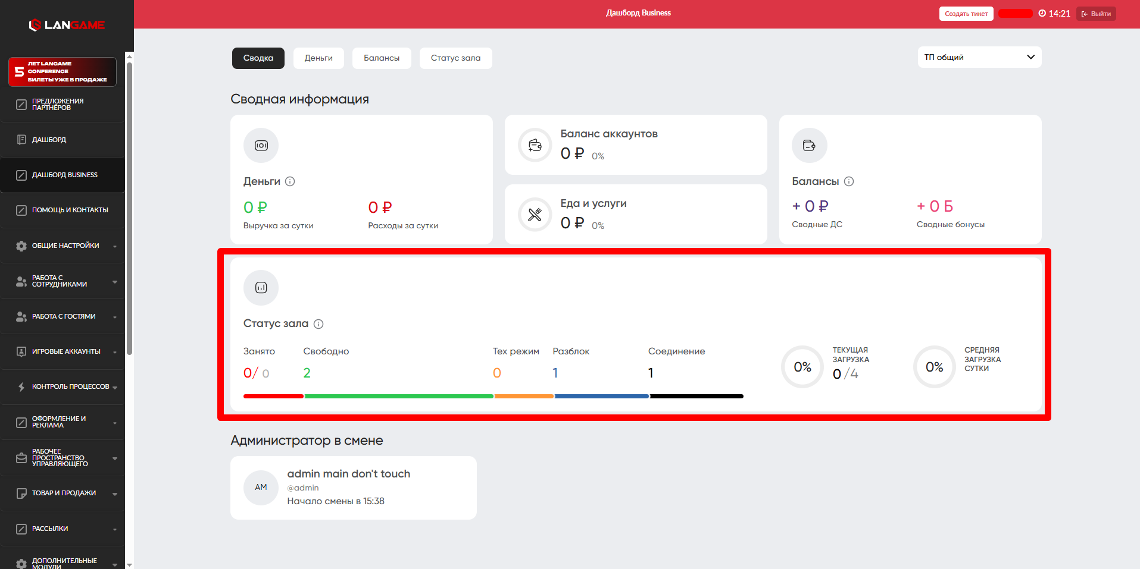Expand Контроль процессов sidebar menu

pyautogui.click(x=65, y=386)
